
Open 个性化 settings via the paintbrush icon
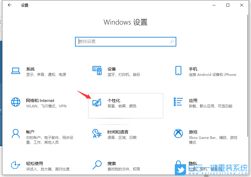tap(97, 102)
